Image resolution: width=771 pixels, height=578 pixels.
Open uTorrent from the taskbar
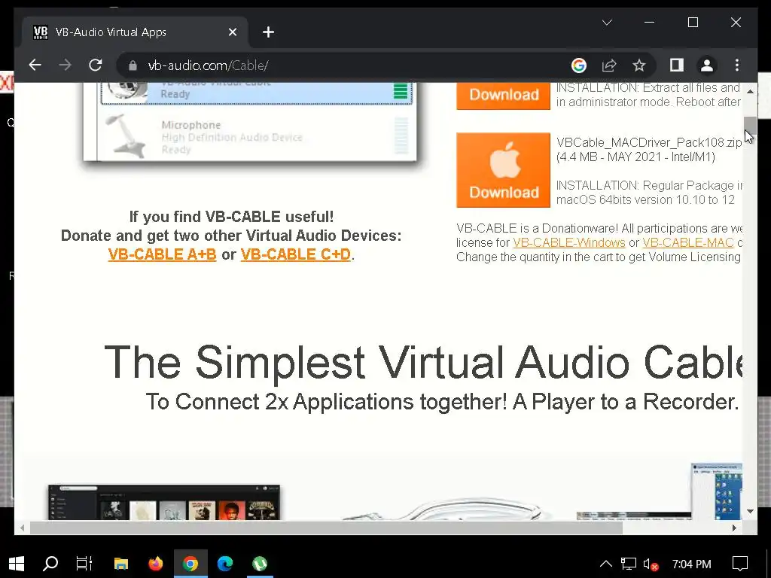pyautogui.click(x=260, y=563)
